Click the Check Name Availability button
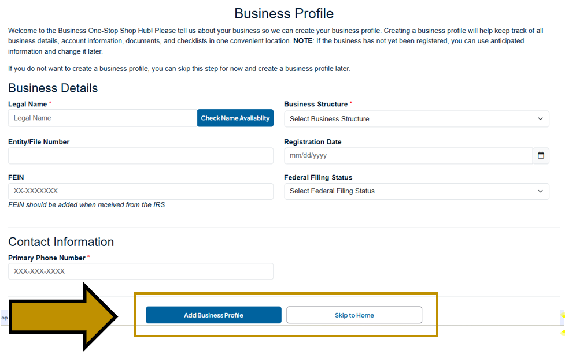Viewport: 565px width, 354px height. click(x=235, y=118)
